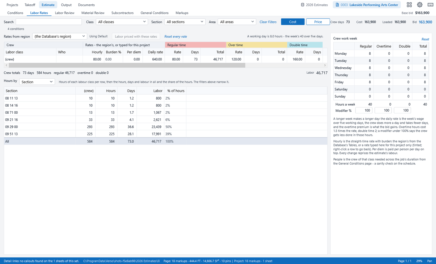
Task: Expand the Rates from region dropdown
Action: coord(60,36)
